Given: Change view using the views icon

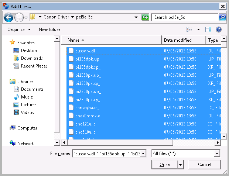Looking at the screenshot, I should [189, 30].
